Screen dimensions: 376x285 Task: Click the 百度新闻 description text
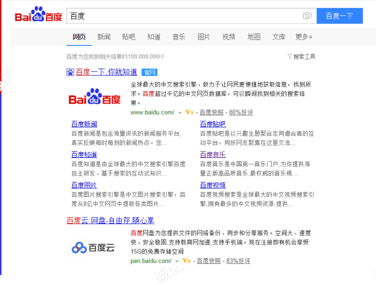click(126, 138)
